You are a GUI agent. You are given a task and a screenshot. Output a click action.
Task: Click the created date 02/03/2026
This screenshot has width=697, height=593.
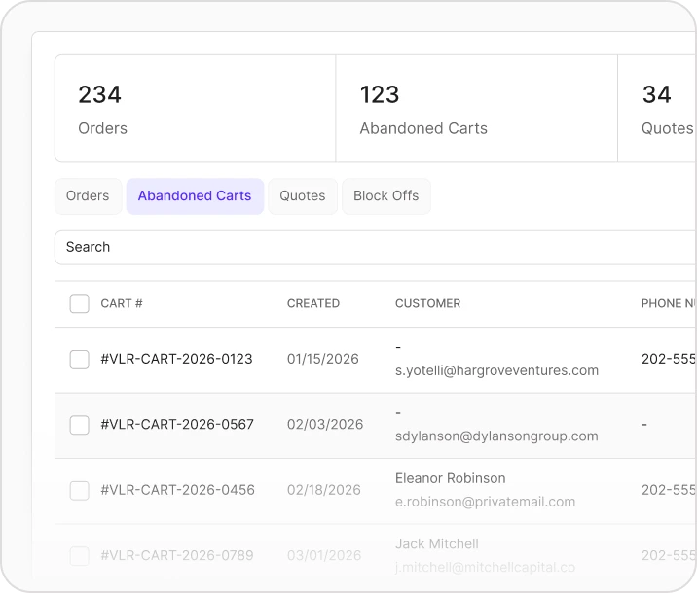pyautogui.click(x=325, y=424)
